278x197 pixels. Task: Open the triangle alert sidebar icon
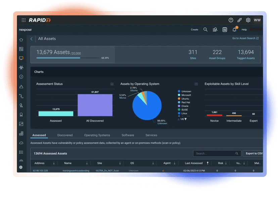point(21,87)
